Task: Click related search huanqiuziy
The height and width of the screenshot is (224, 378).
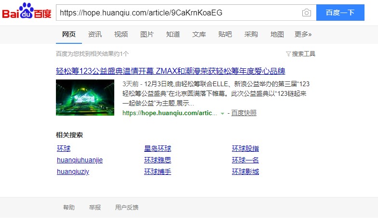Action: pyautogui.click(x=73, y=171)
